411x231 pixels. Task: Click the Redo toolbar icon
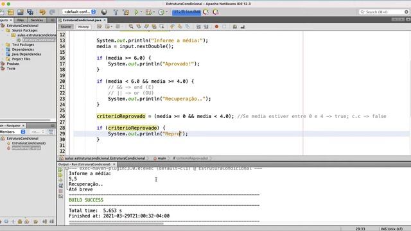[x=52, y=12]
